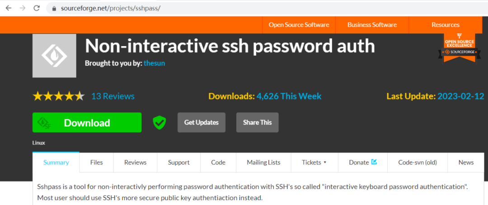488x205 pixels.
Task: Open the 13 Reviews link
Action: pos(113,96)
